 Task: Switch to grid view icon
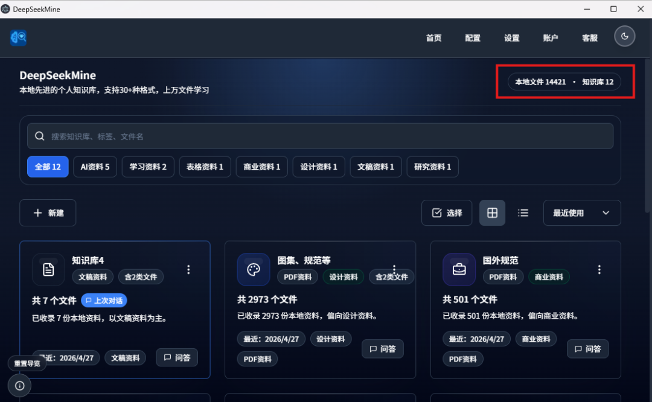pos(493,213)
